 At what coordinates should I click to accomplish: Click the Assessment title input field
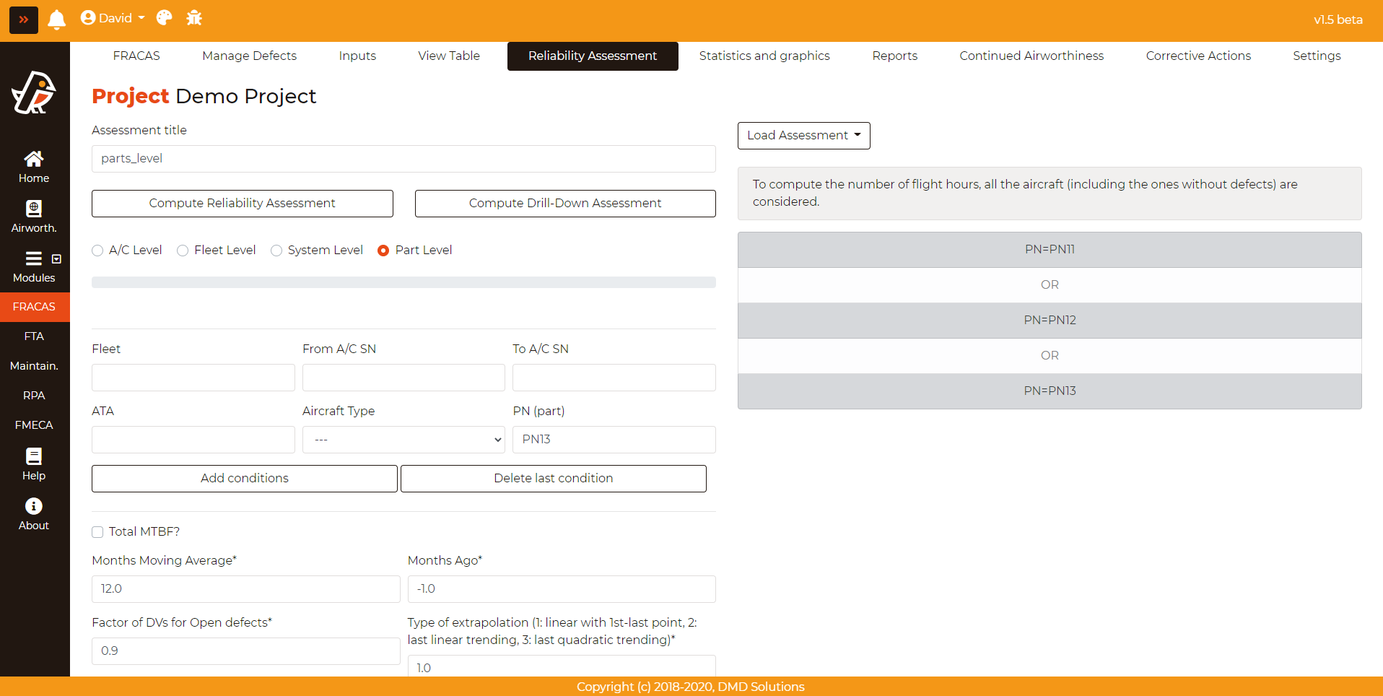[x=403, y=159]
